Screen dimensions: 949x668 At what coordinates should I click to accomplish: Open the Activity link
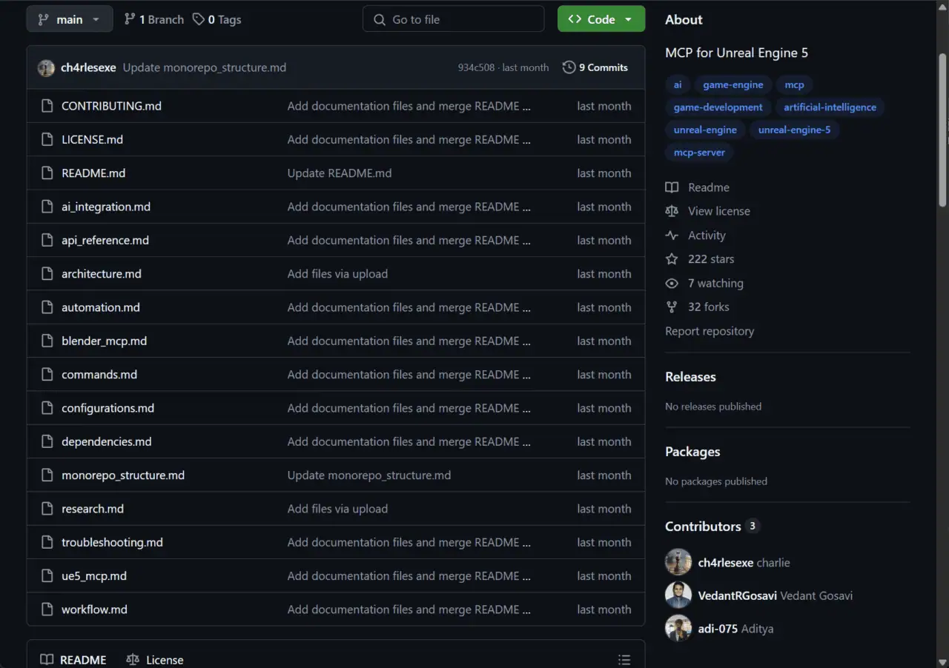point(695,236)
